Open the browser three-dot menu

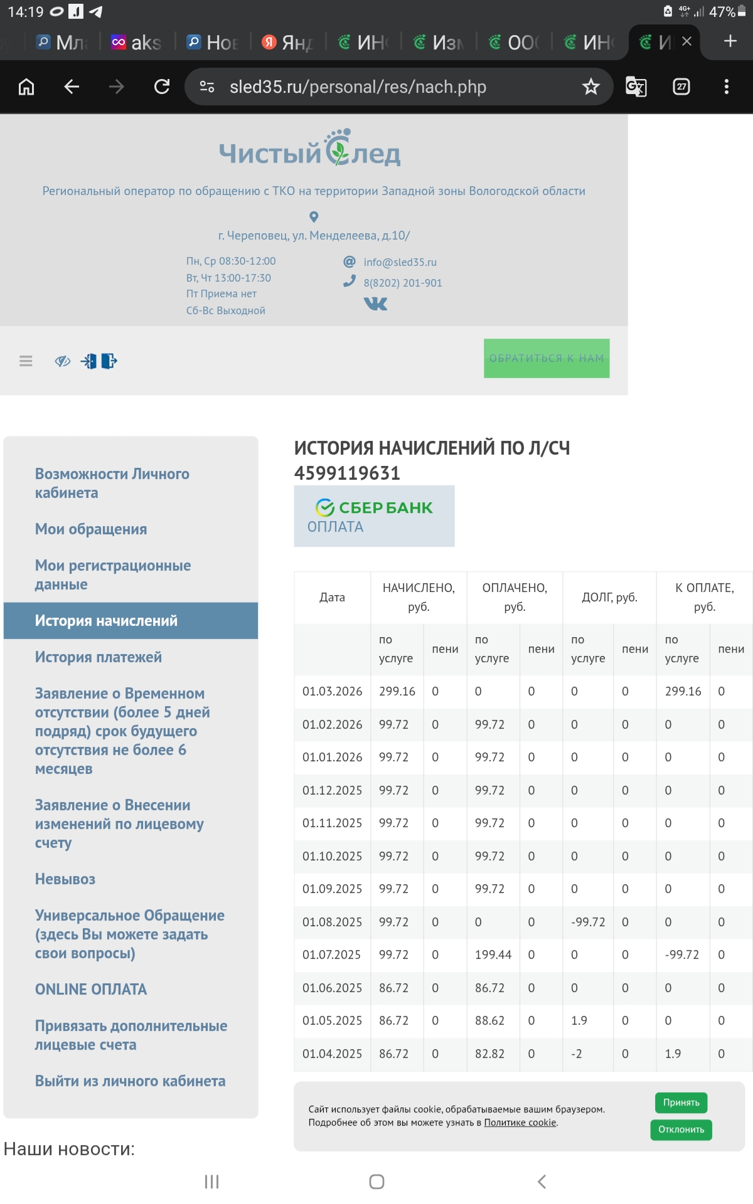tap(727, 87)
